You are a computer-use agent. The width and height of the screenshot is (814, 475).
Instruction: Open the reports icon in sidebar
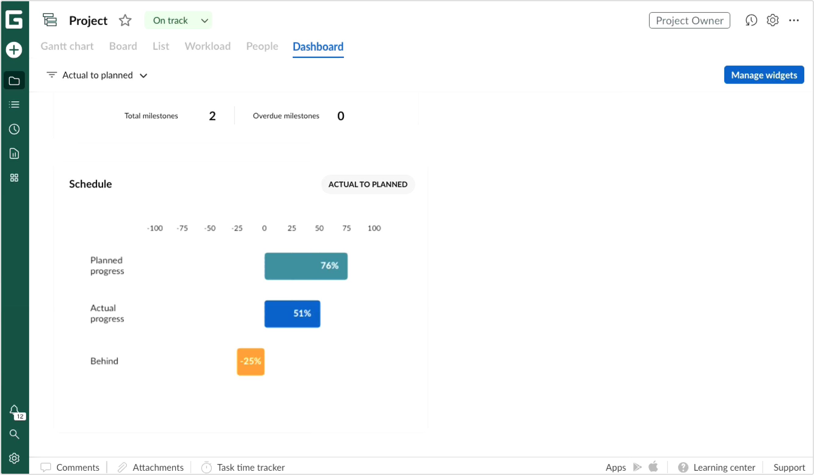pyautogui.click(x=14, y=153)
